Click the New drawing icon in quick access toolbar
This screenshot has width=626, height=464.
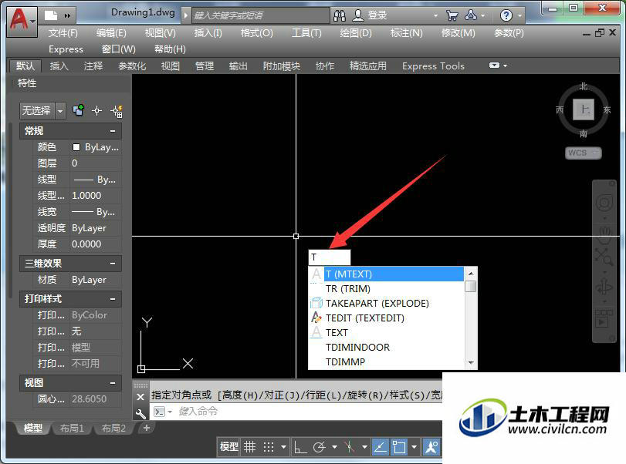click(51, 15)
